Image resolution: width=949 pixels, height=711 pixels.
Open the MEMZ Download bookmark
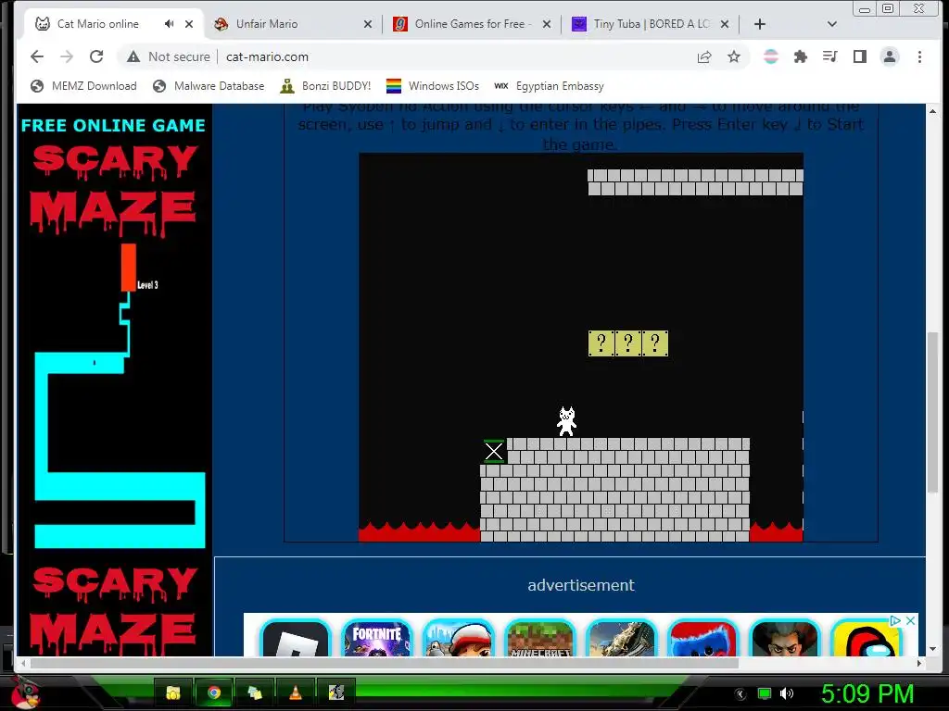83,86
